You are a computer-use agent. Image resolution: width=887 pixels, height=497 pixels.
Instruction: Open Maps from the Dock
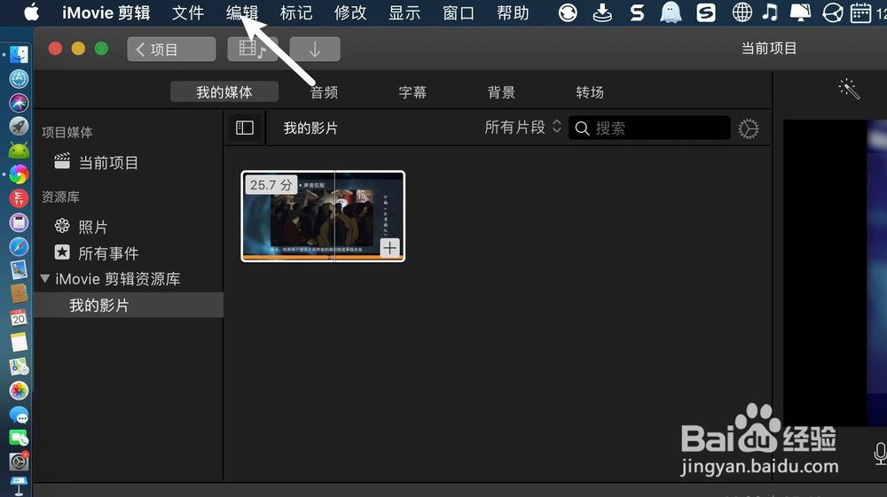[x=19, y=367]
